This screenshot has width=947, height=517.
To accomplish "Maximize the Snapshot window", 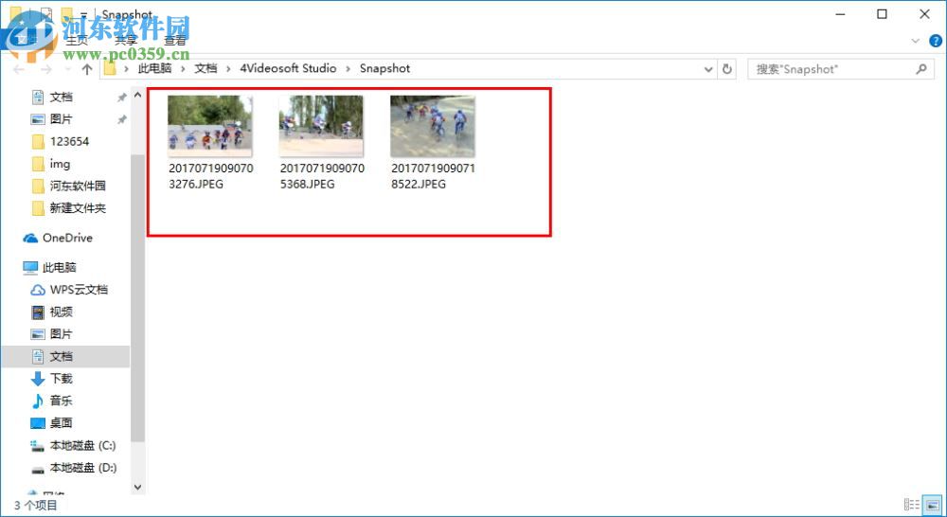I will [883, 14].
